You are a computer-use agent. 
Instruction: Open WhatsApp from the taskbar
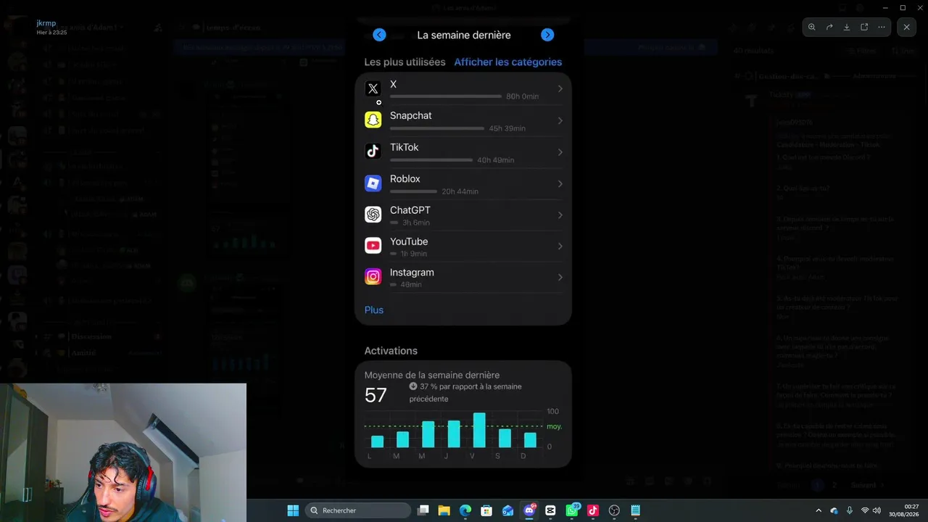(x=572, y=510)
